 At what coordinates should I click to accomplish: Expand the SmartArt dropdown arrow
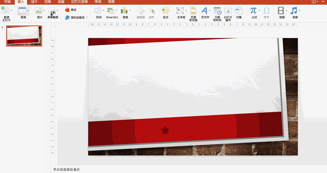tap(116, 11)
